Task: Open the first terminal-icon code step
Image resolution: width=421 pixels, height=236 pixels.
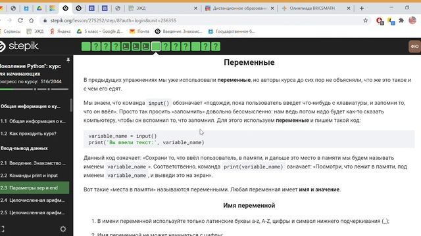Action: tap(126, 47)
